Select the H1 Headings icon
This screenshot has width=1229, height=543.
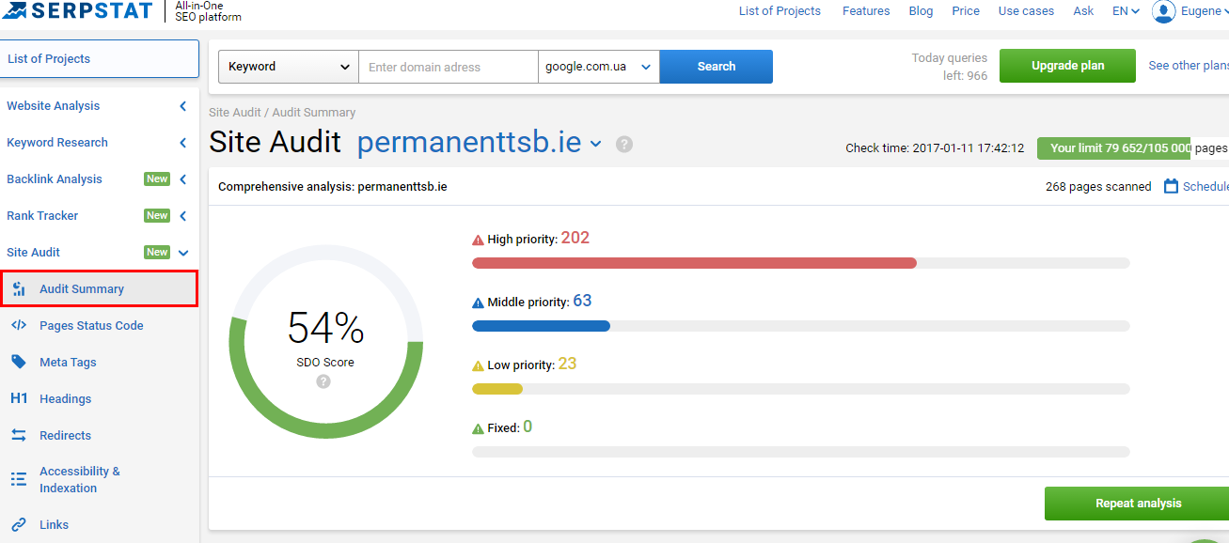[x=19, y=398]
